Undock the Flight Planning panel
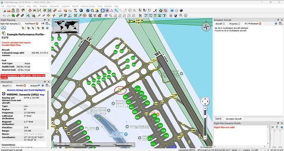Image resolution: width=284 pixels, height=151 pixels. pos(45,20)
